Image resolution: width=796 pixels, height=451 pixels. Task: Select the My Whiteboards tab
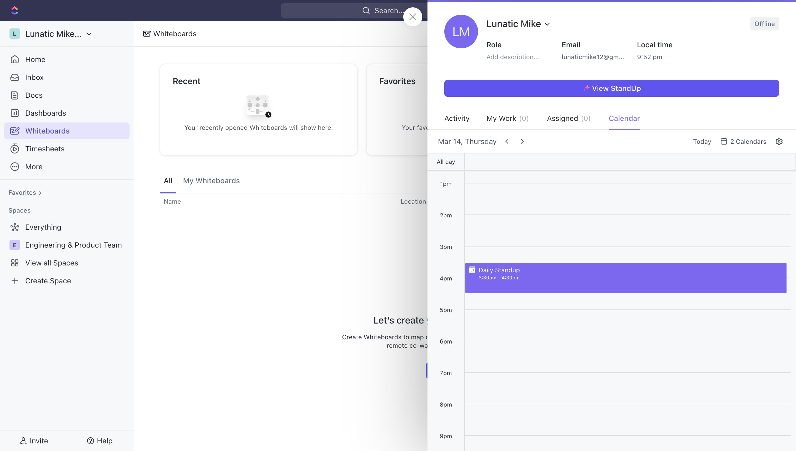point(211,181)
